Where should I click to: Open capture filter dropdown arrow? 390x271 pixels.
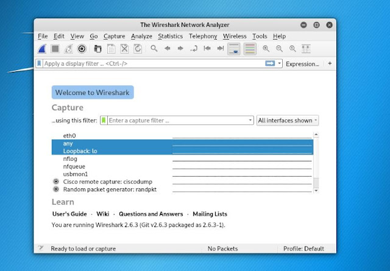coord(250,121)
